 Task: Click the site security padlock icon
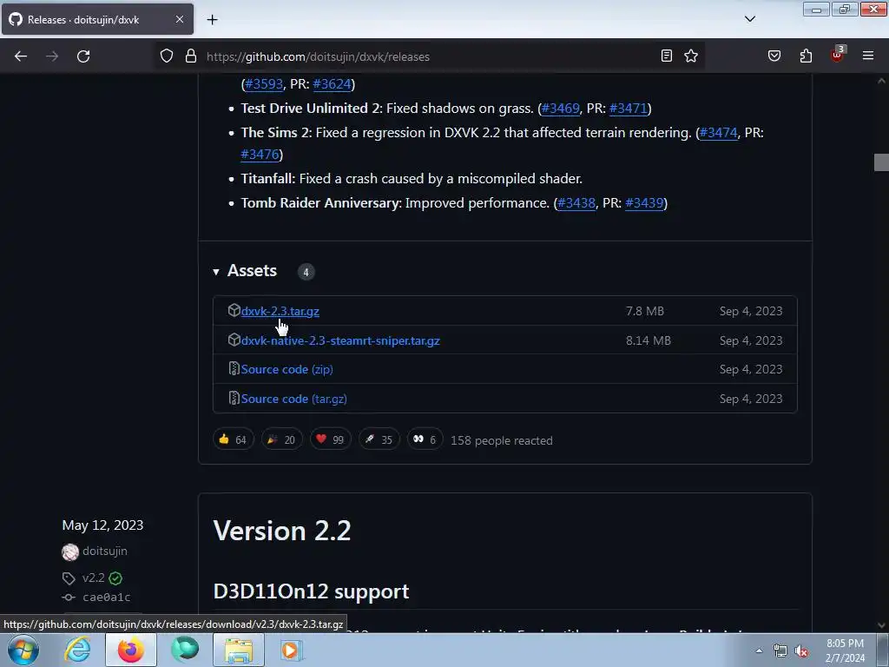coord(191,56)
